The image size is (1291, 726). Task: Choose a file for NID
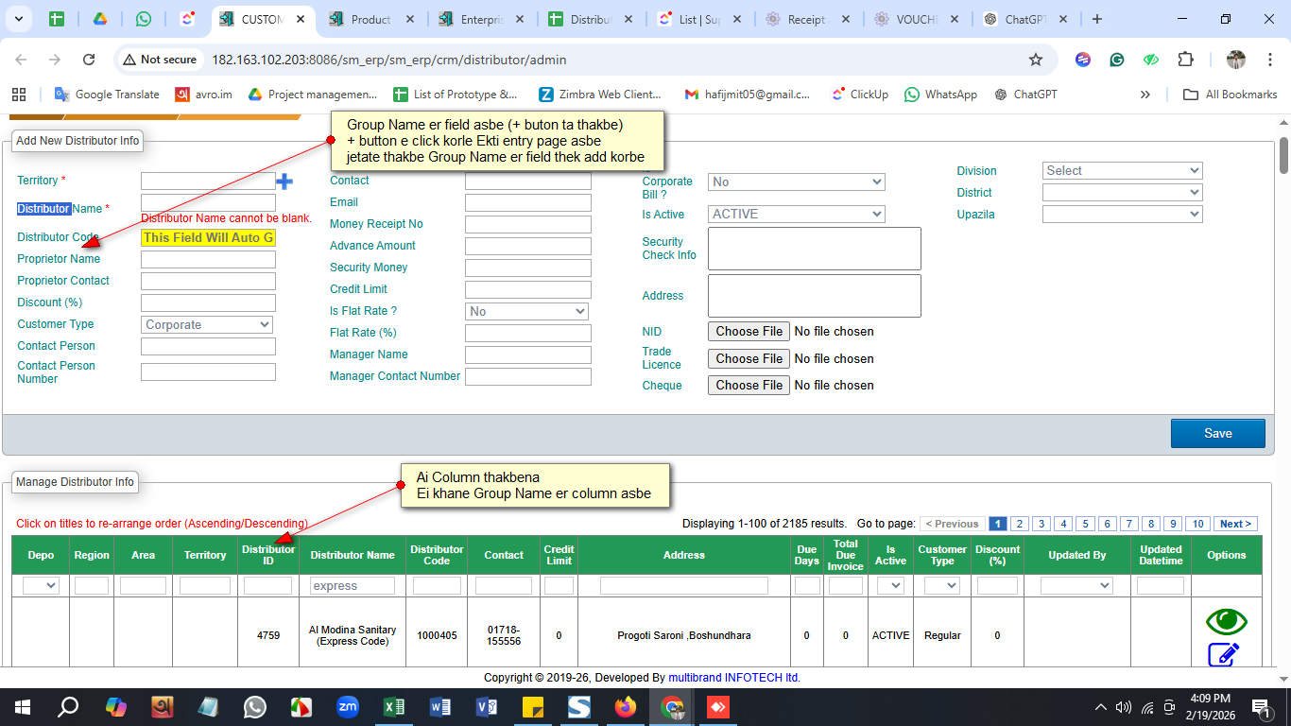[749, 331]
